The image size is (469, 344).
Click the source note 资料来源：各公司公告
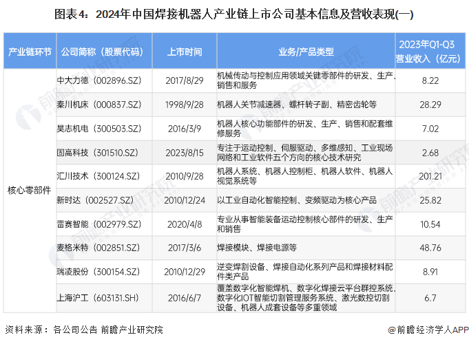(84, 330)
